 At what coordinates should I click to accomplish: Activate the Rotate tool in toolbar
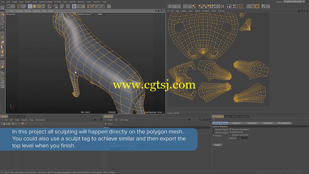[x=39, y=7]
